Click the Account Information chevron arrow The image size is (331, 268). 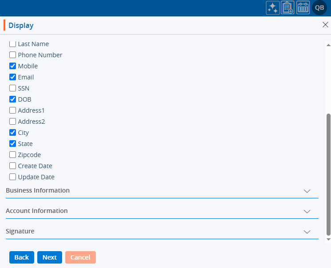coord(307,211)
